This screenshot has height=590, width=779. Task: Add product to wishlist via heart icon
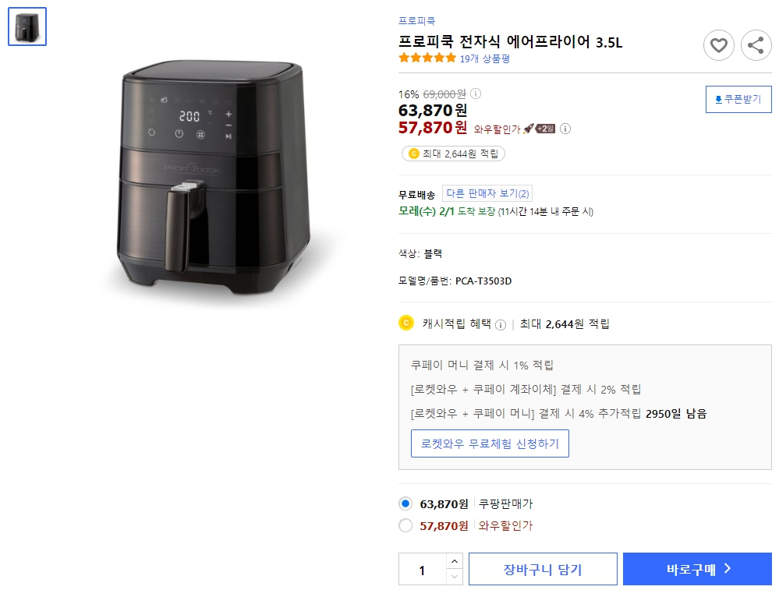click(x=718, y=45)
